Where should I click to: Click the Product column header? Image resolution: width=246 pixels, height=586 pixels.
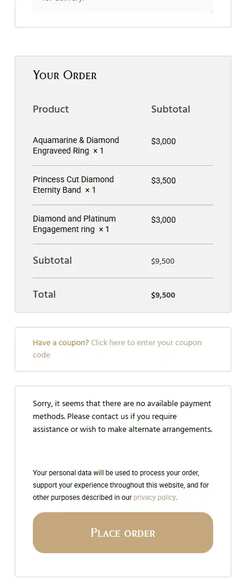tap(51, 109)
